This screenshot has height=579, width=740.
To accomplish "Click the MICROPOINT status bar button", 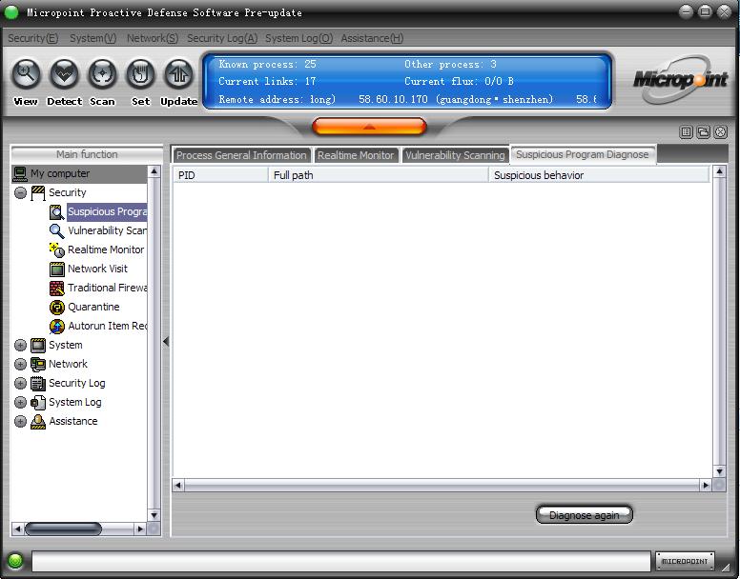I will [x=685, y=561].
